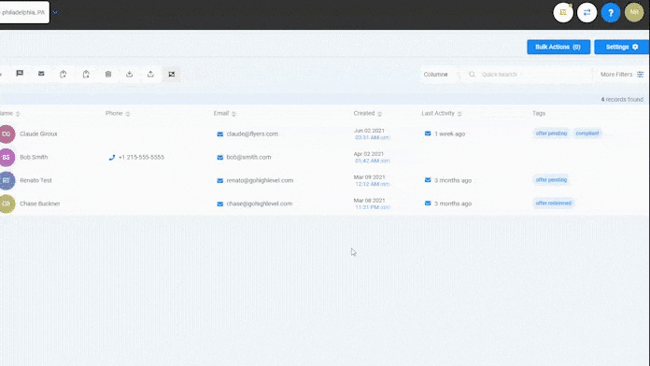Sort by the Phone column arrows
This screenshot has width=650, height=366.
(128, 114)
